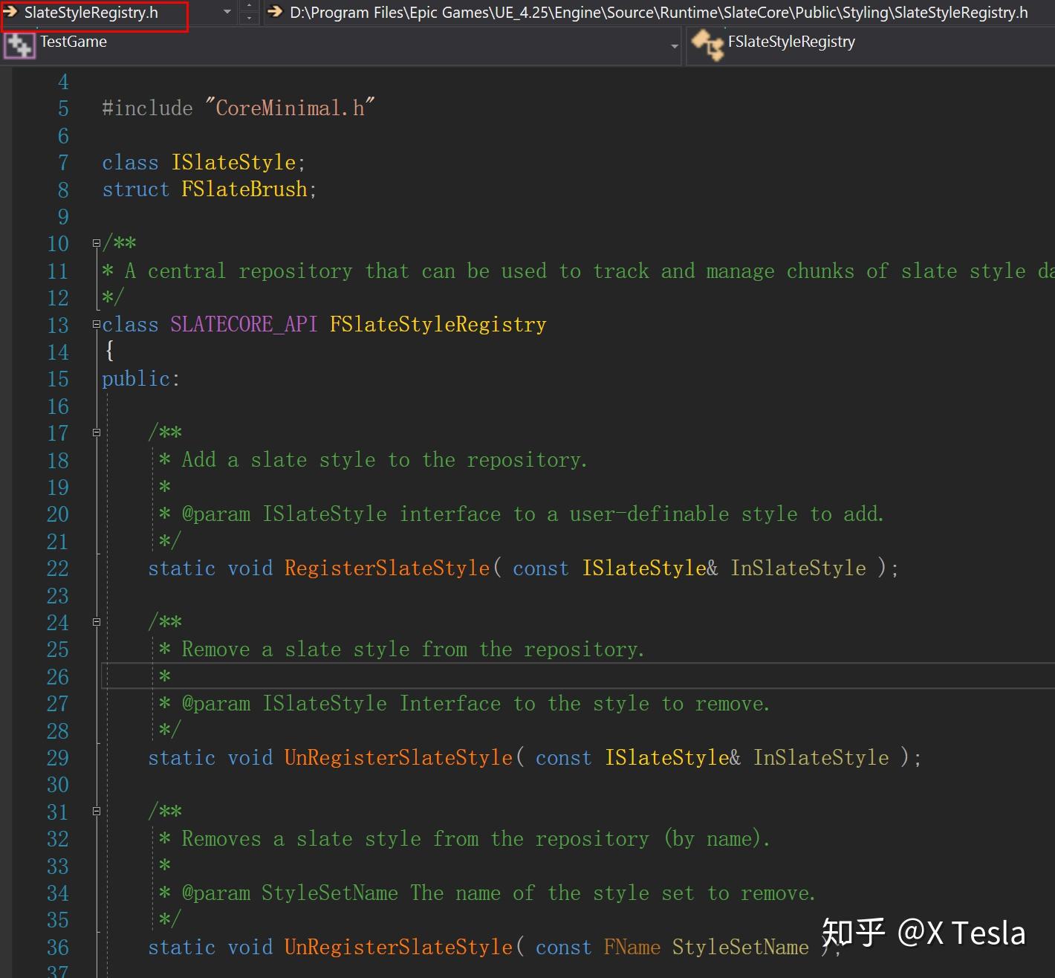
Task: Click line number 22 in the gutter
Action: pos(58,568)
